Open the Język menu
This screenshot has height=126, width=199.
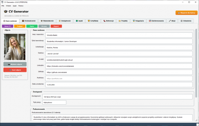(15, 6)
